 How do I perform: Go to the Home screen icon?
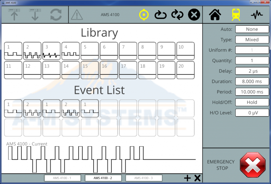click(x=215, y=15)
